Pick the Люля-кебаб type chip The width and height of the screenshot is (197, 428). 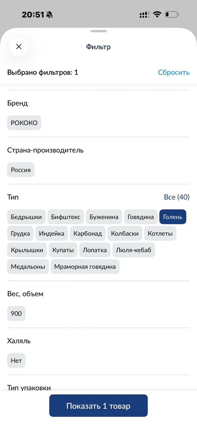pyautogui.click(x=133, y=250)
